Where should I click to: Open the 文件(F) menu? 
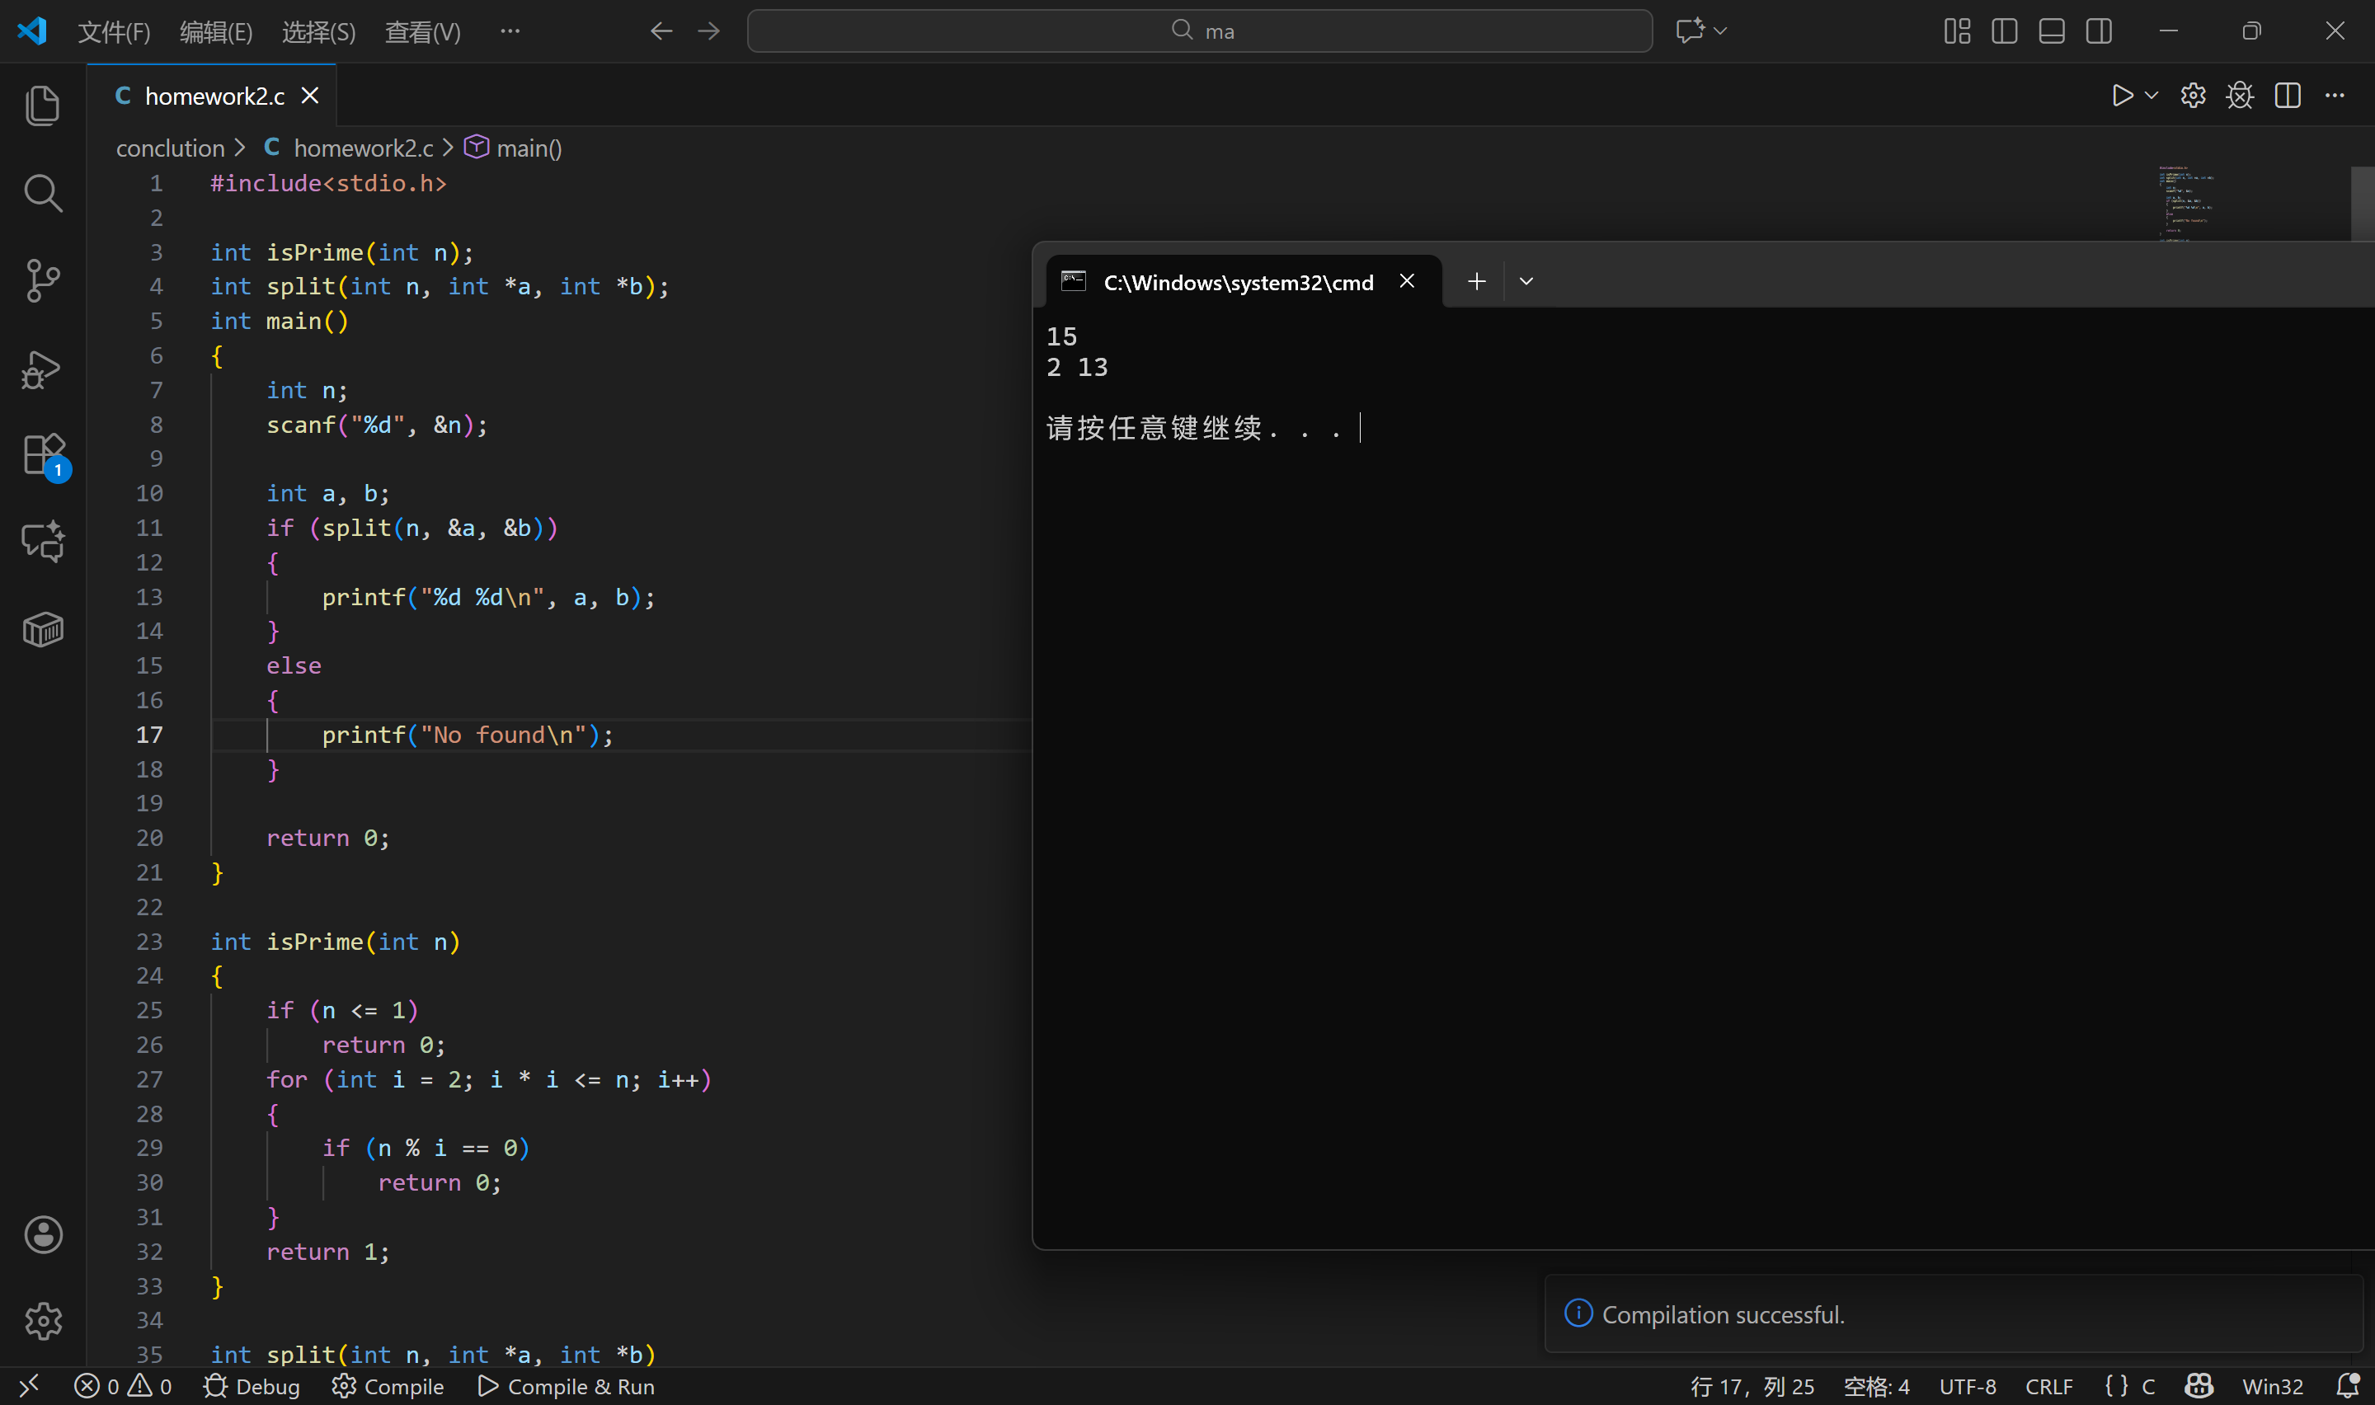114,32
